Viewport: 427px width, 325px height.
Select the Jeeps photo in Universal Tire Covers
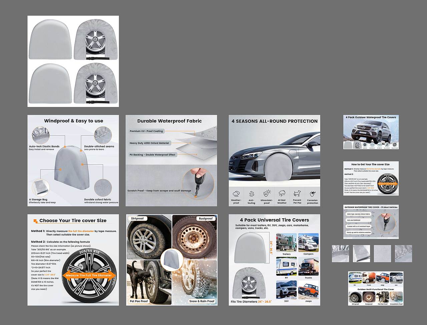coord(308,290)
